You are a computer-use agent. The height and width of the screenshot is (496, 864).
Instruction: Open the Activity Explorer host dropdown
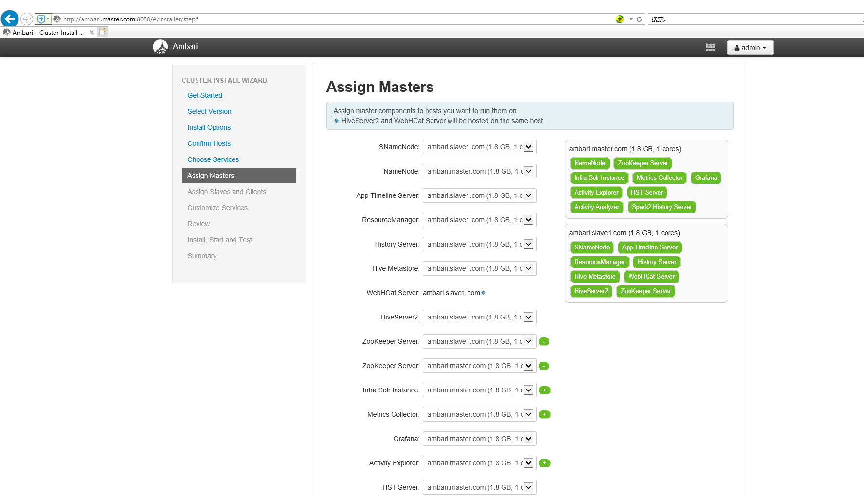479,463
